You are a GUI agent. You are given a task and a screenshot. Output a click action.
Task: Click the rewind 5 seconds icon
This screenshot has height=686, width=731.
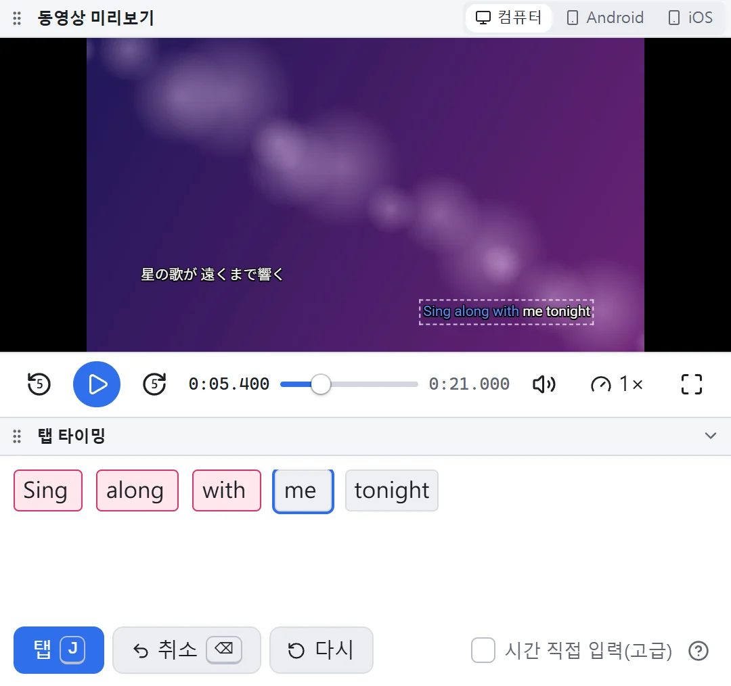[x=39, y=384]
